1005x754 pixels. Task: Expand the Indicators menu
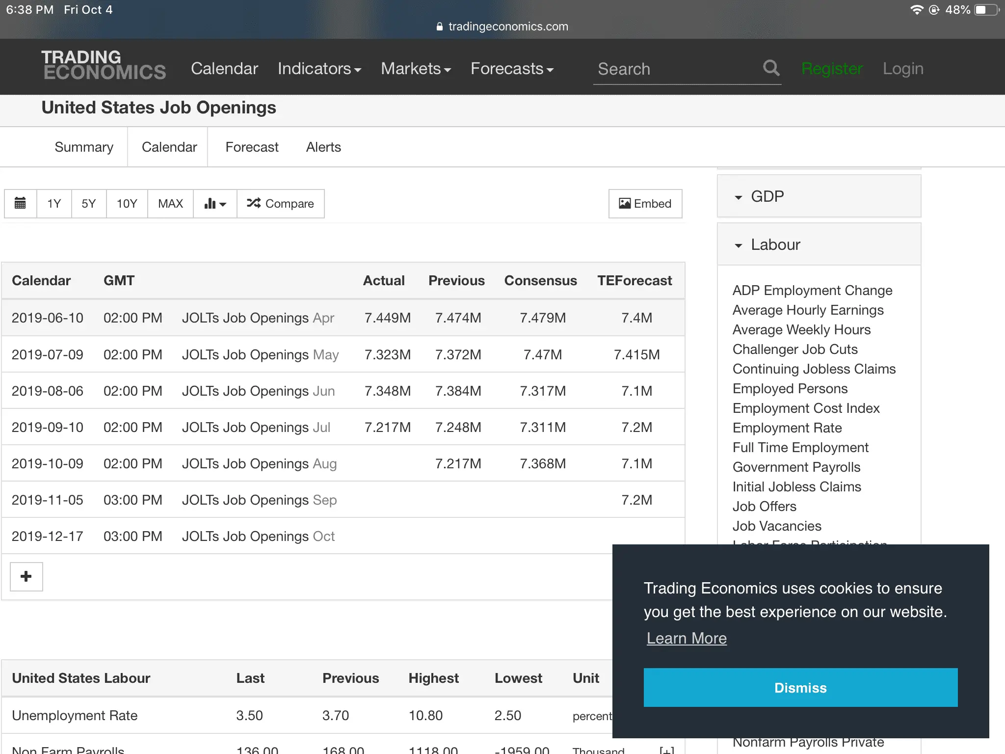[x=319, y=69]
